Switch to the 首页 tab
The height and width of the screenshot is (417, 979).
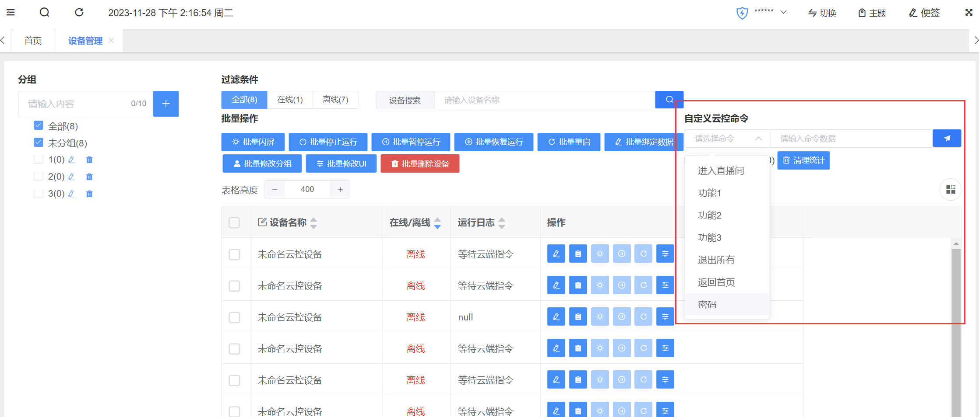pos(33,41)
